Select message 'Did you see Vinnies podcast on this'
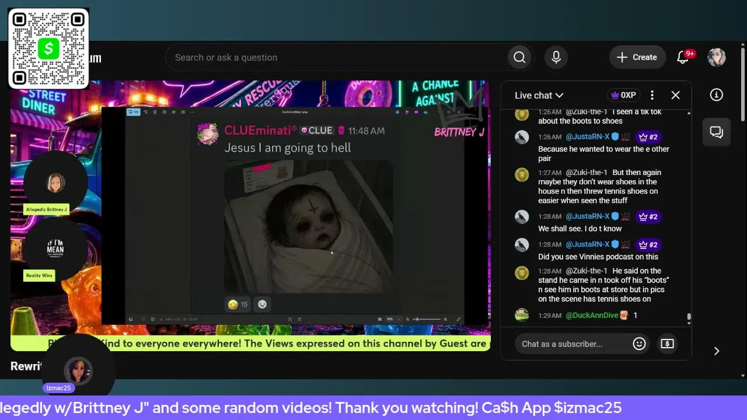 coord(598,257)
